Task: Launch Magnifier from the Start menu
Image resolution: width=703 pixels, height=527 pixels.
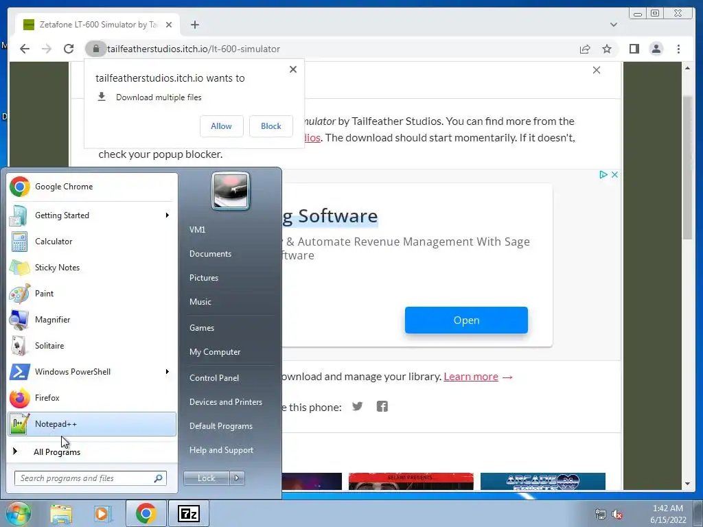Action: (92, 320)
